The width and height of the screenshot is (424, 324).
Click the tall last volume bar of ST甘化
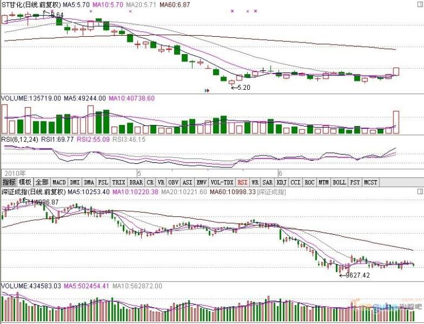(397, 123)
